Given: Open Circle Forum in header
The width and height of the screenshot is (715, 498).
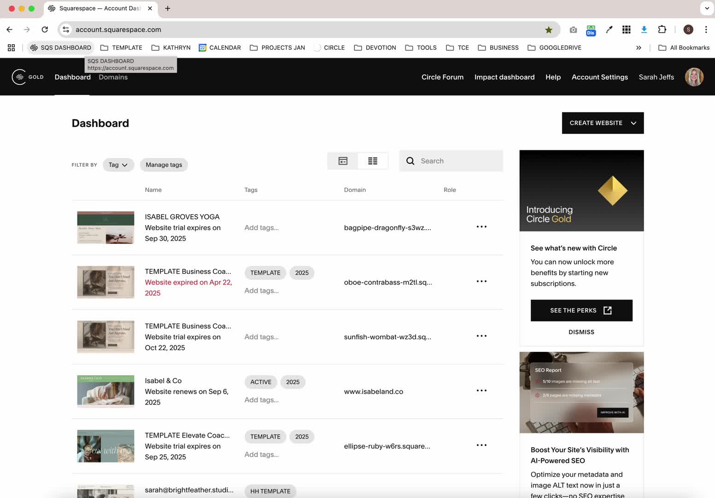Looking at the screenshot, I should [x=442, y=77].
